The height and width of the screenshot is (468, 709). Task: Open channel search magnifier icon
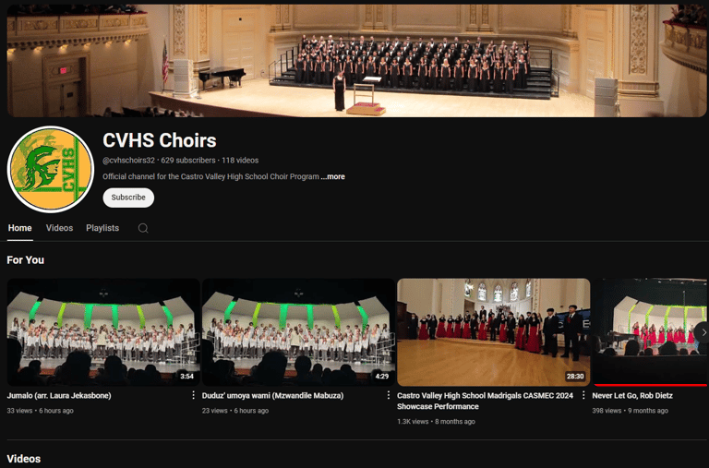[143, 228]
